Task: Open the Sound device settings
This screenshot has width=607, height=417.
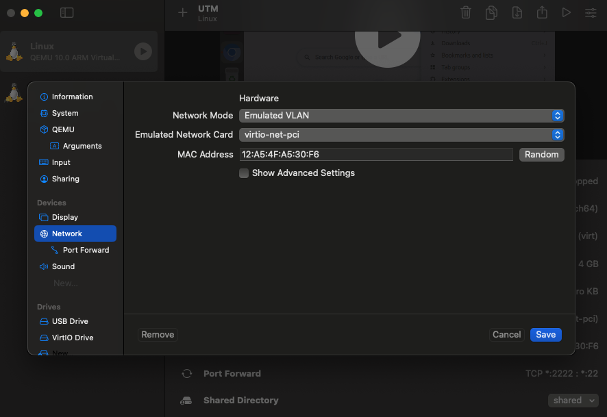Action: point(63,266)
